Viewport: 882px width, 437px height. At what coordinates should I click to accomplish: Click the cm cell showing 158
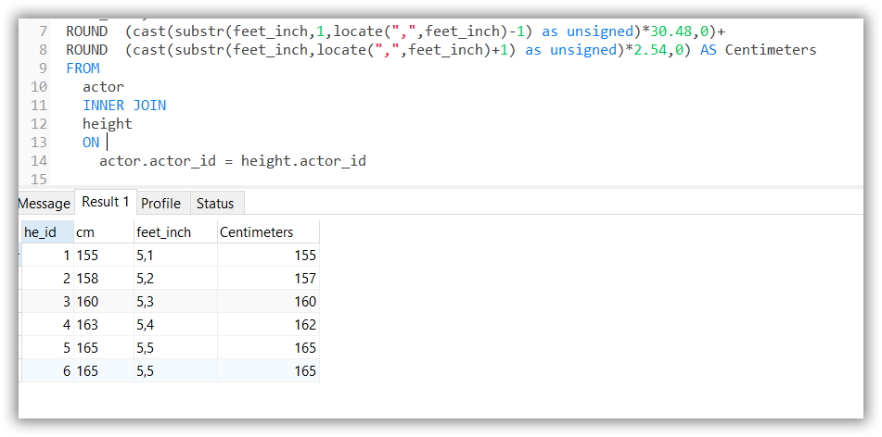point(104,279)
